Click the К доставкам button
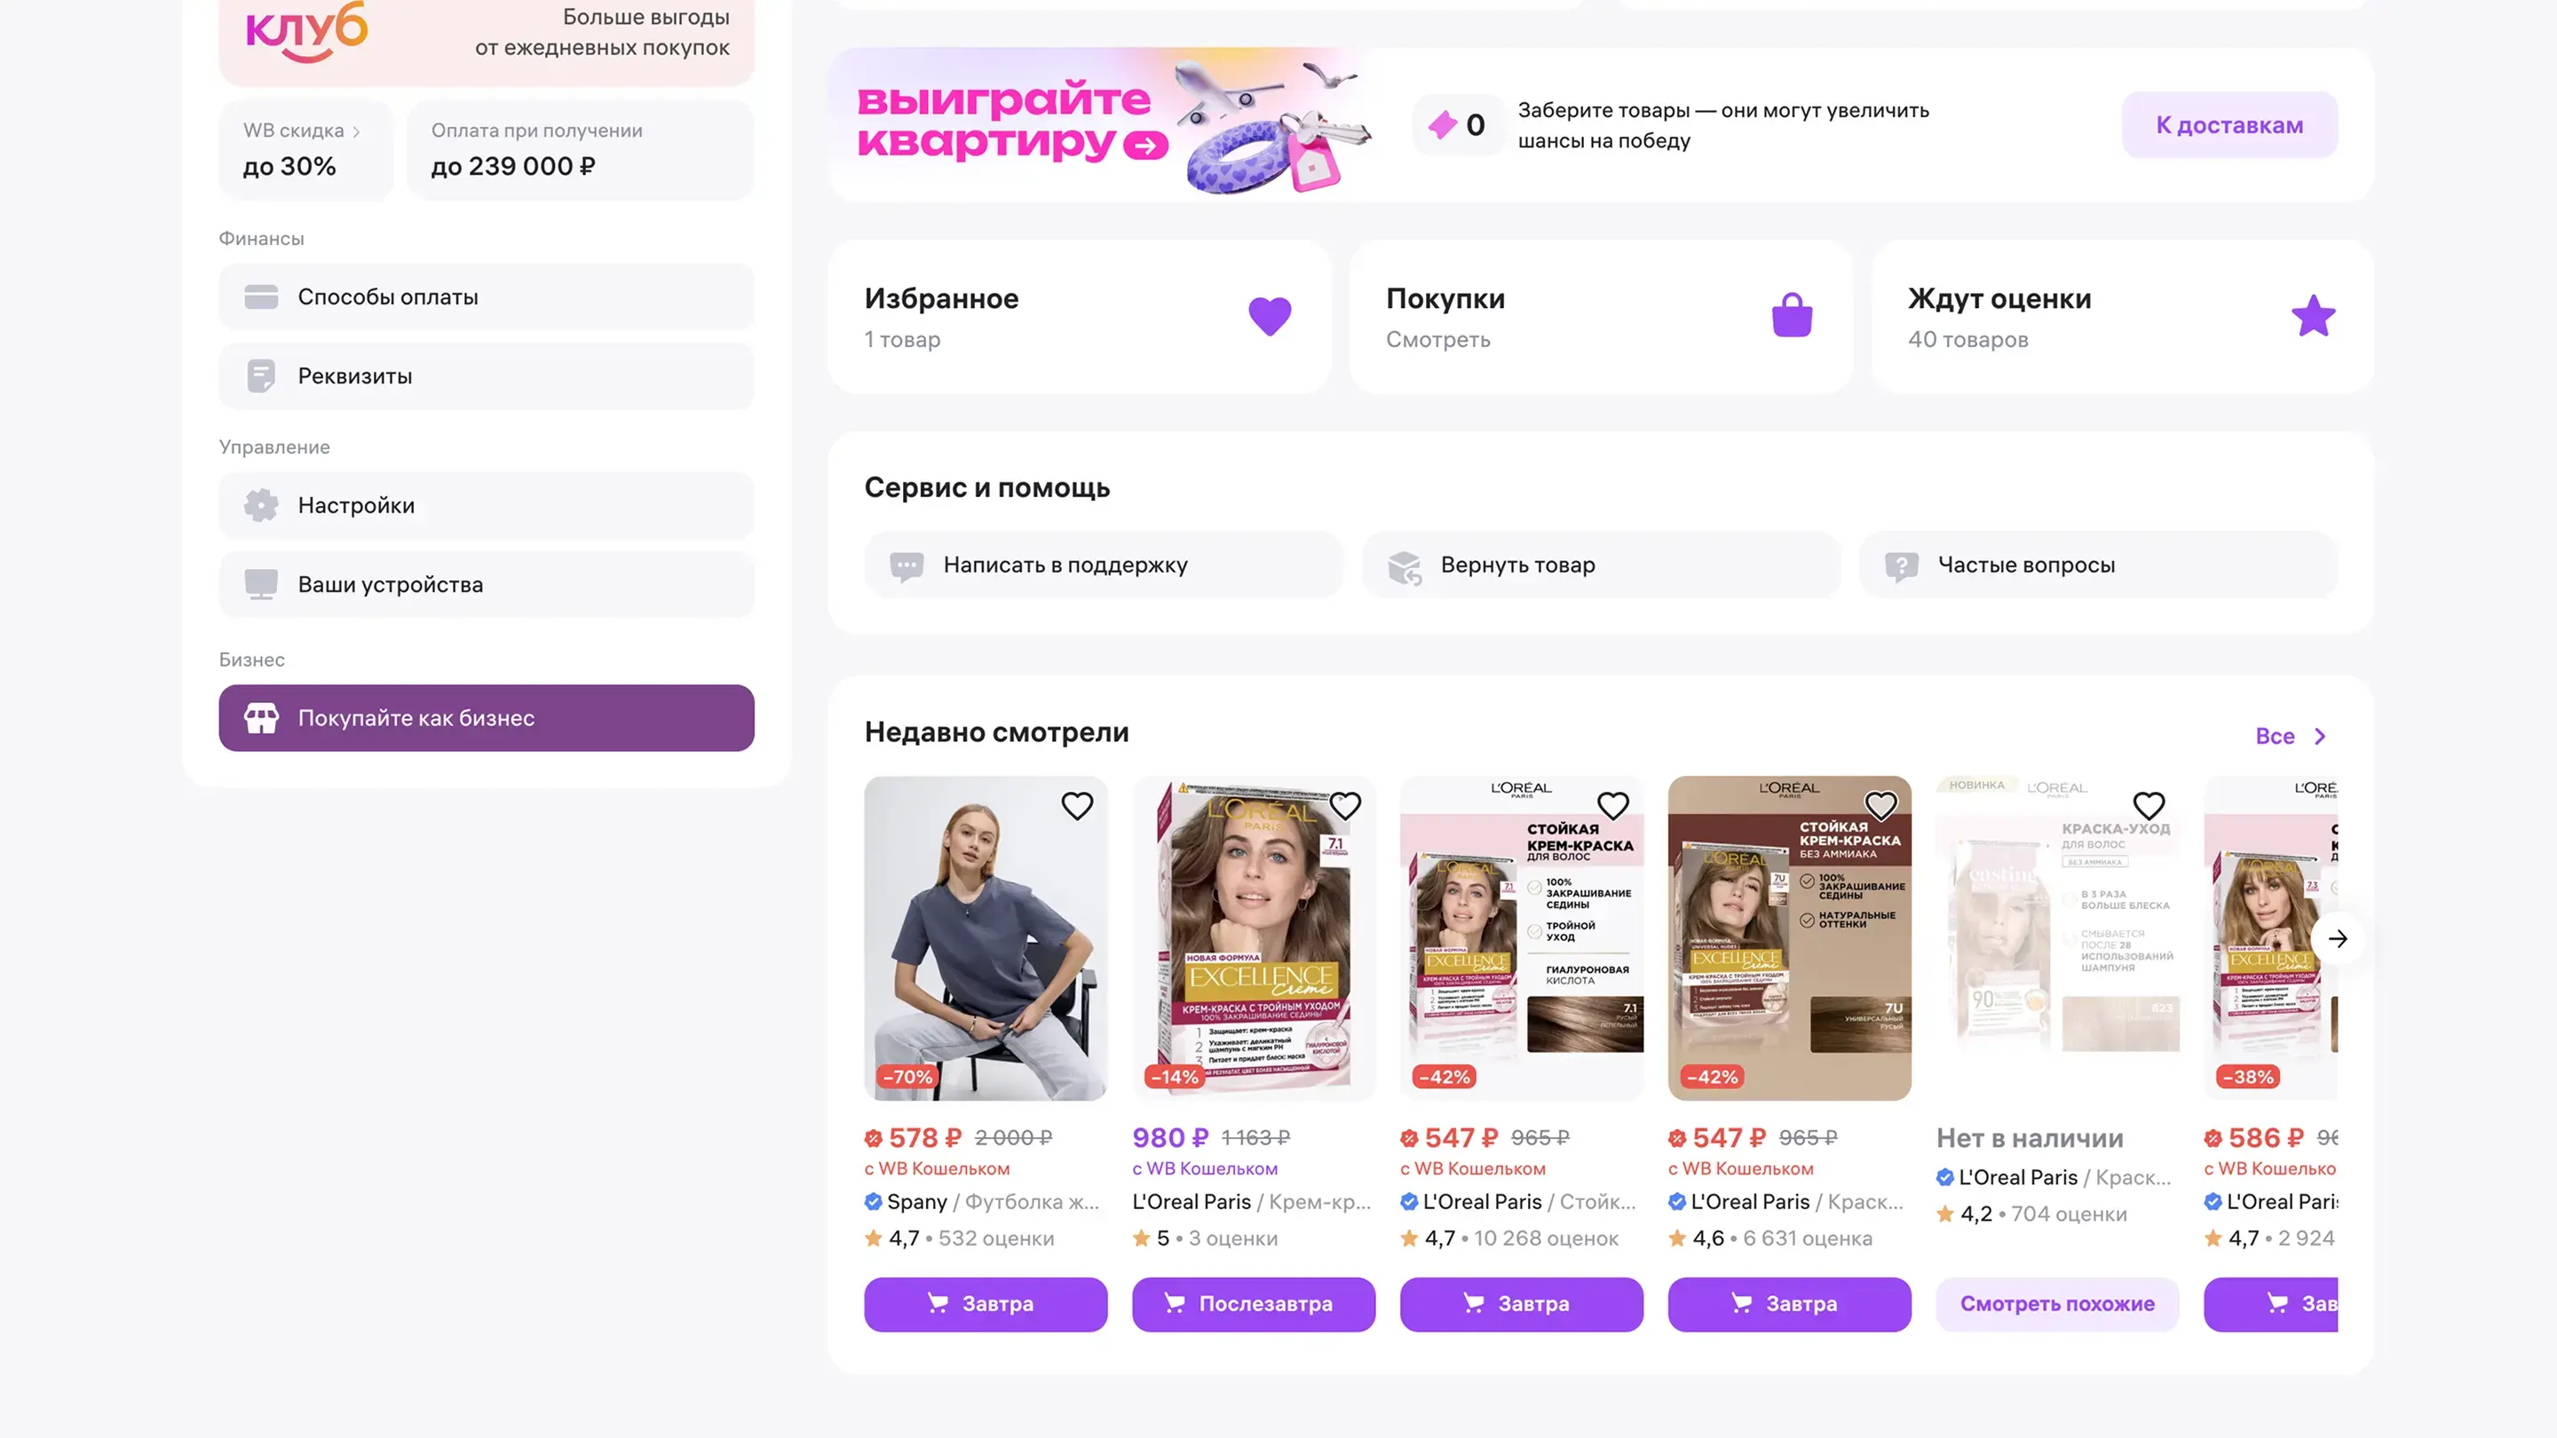The image size is (2557, 1438). [x=2229, y=125]
